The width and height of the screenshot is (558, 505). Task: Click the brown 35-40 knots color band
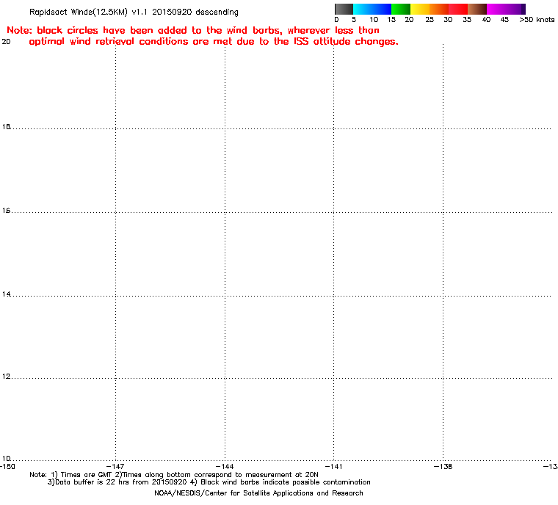(x=477, y=9)
